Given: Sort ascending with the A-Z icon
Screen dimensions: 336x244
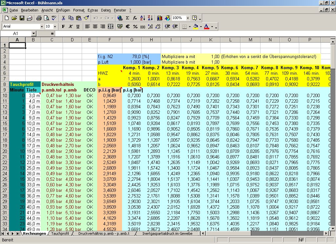Looking at the screenshot, I should [x=143, y=18].
